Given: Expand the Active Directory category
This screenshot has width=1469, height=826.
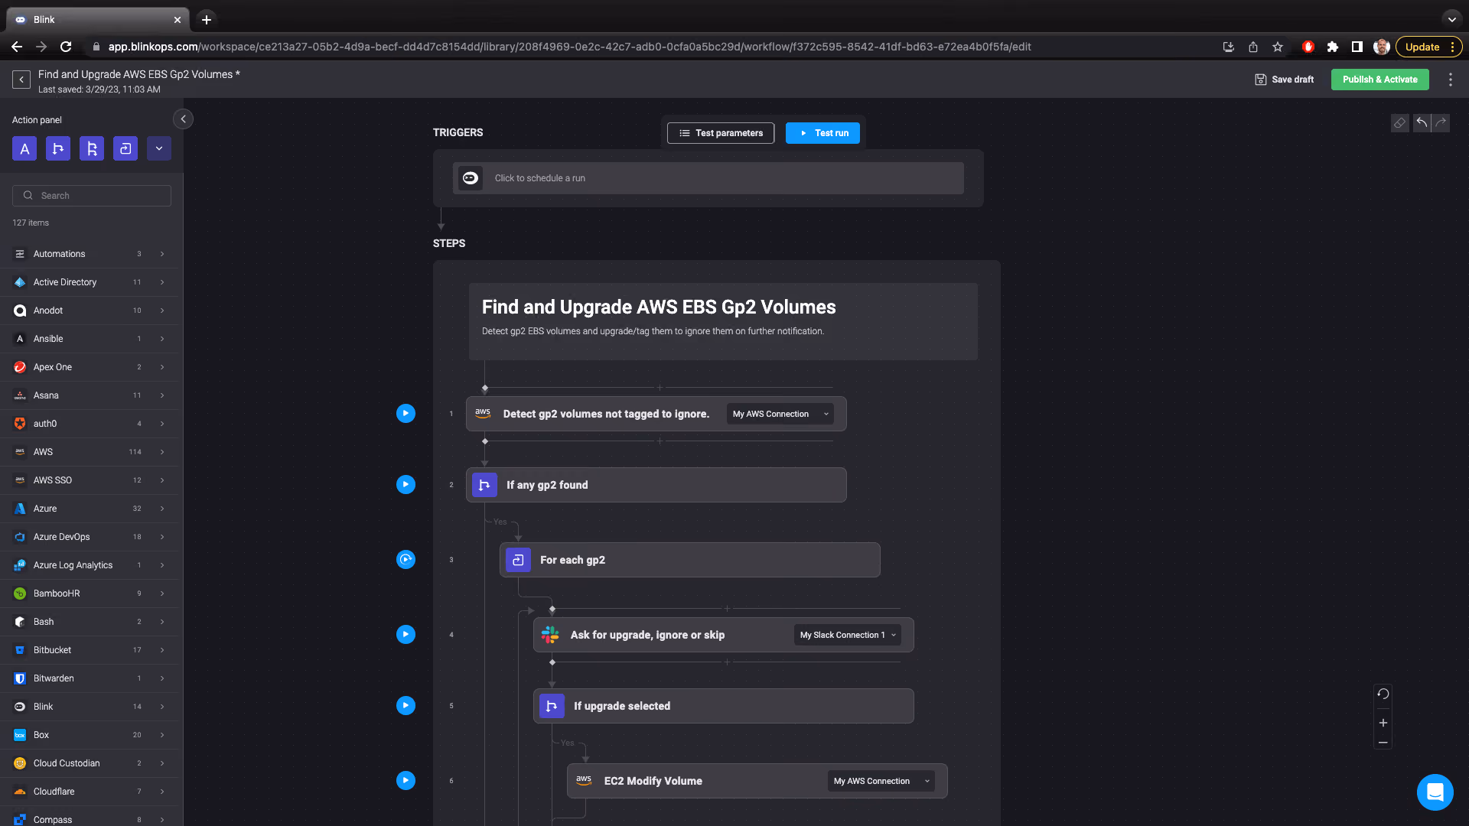Looking at the screenshot, I should [89, 282].
